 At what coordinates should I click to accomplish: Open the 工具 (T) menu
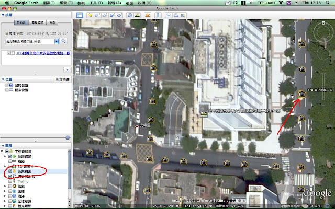coord(96,3)
